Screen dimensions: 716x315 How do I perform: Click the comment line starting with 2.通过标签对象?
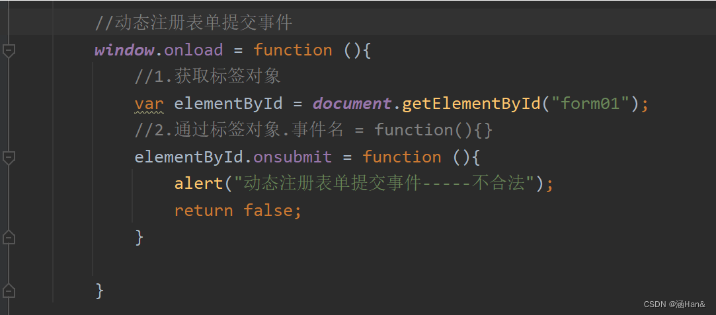click(x=313, y=130)
